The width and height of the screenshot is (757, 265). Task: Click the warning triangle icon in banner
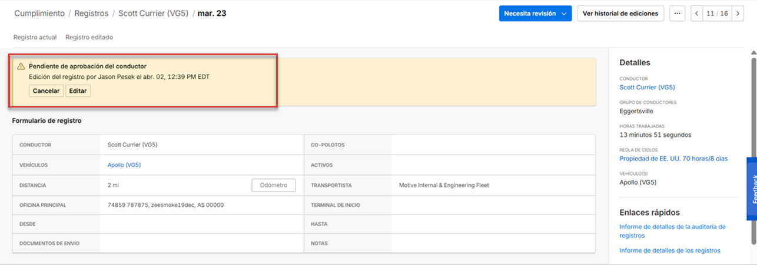[21, 66]
